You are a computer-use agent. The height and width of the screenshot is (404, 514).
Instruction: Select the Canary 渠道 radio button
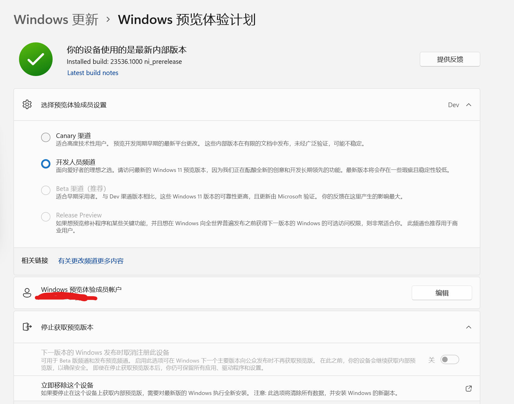[x=46, y=137]
